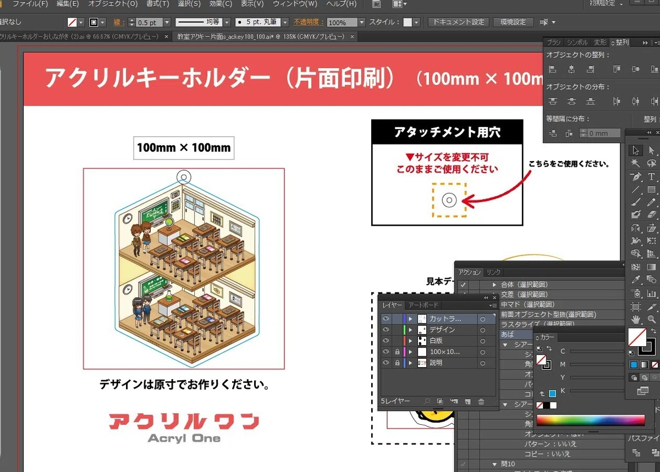The image size is (660, 472).
Task: Open the スタイル graphic style dropdown
Action: pyautogui.click(x=416, y=23)
